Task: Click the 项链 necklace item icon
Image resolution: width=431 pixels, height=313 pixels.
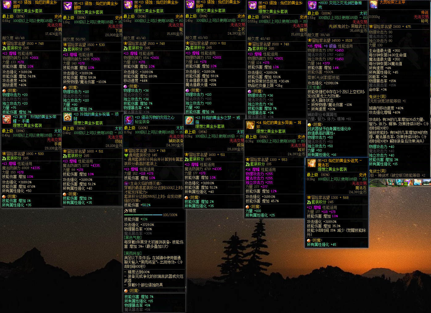Action: (68, 117)
